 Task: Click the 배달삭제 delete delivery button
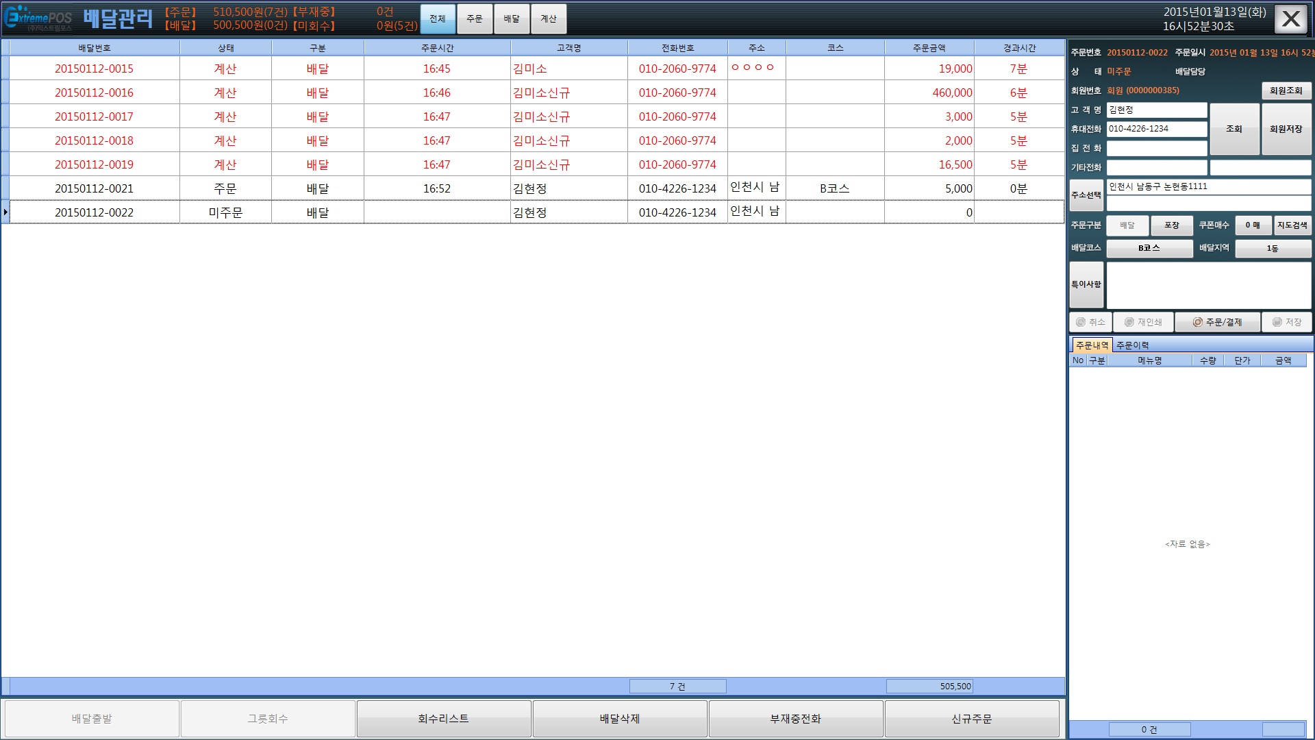click(619, 719)
